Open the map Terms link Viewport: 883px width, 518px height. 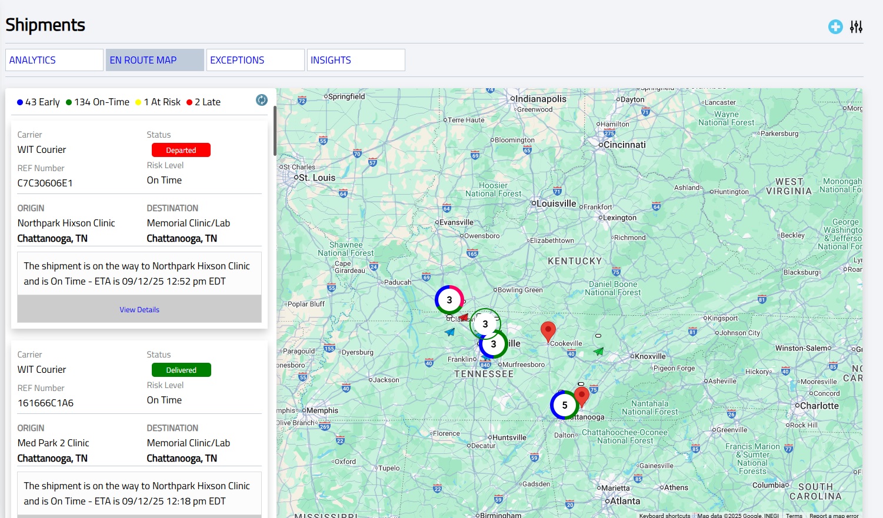point(794,515)
